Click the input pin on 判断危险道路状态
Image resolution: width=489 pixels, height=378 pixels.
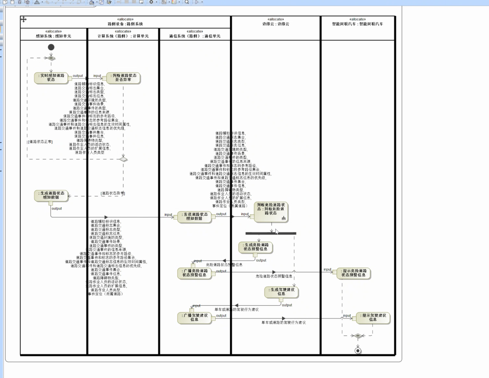tap(252, 216)
